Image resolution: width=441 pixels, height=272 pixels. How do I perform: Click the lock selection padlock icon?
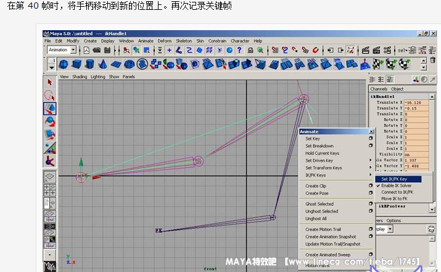tap(250, 50)
